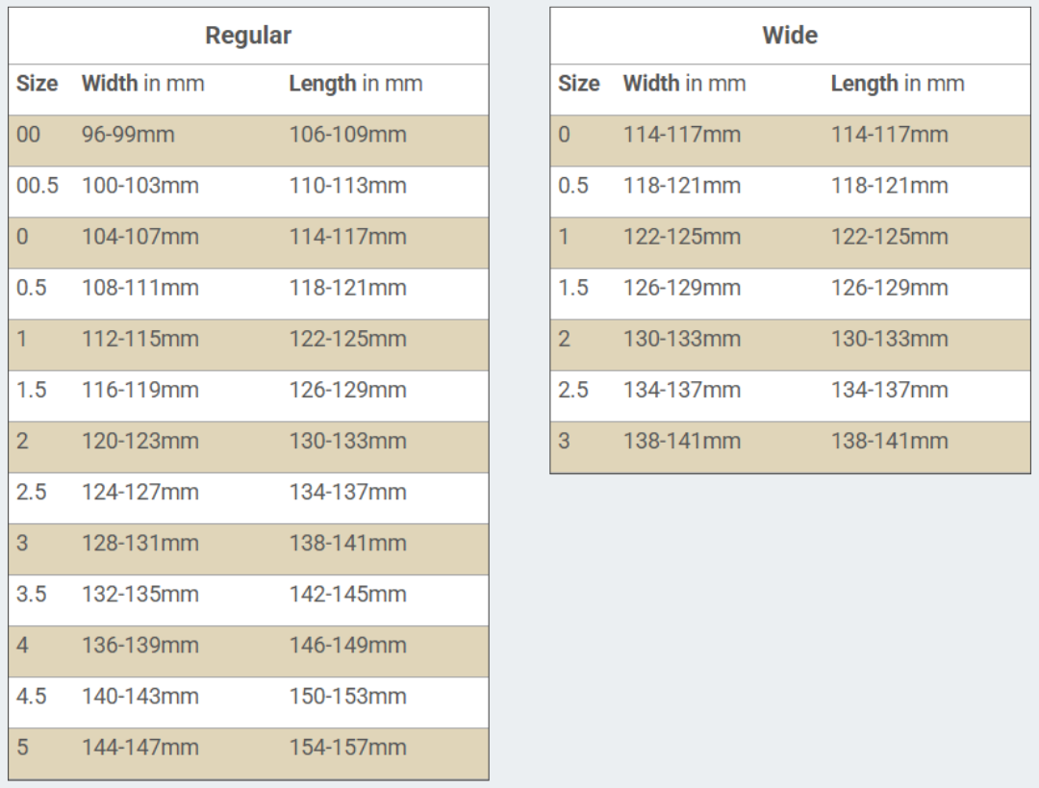Image resolution: width=1039 pixels, height=788 pixels.
Task: Select the 142-145mm length cell
Action: (x=347, y=594)
